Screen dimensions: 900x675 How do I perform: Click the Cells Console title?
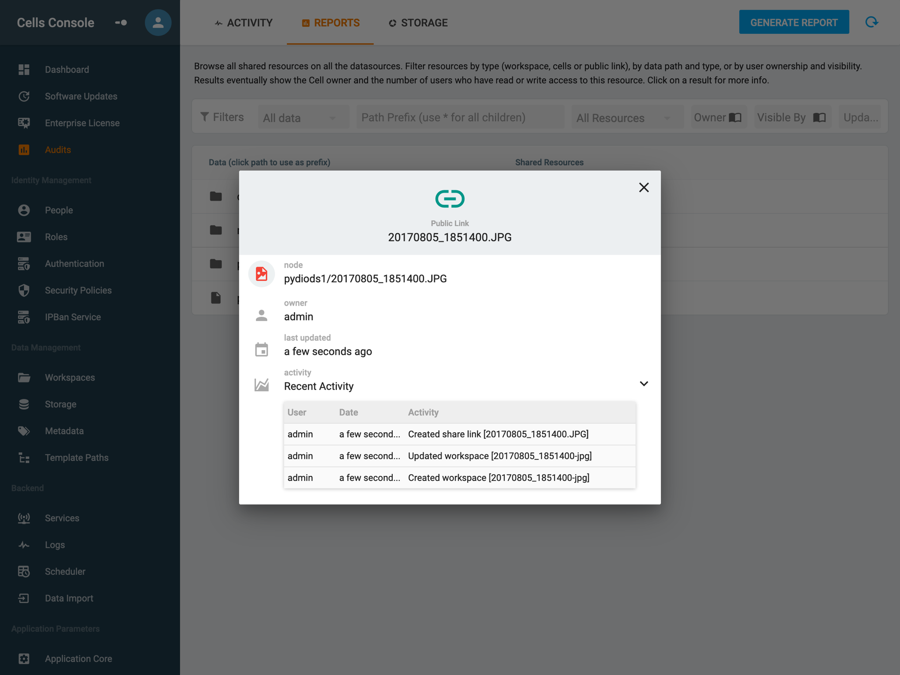[55, 22]
